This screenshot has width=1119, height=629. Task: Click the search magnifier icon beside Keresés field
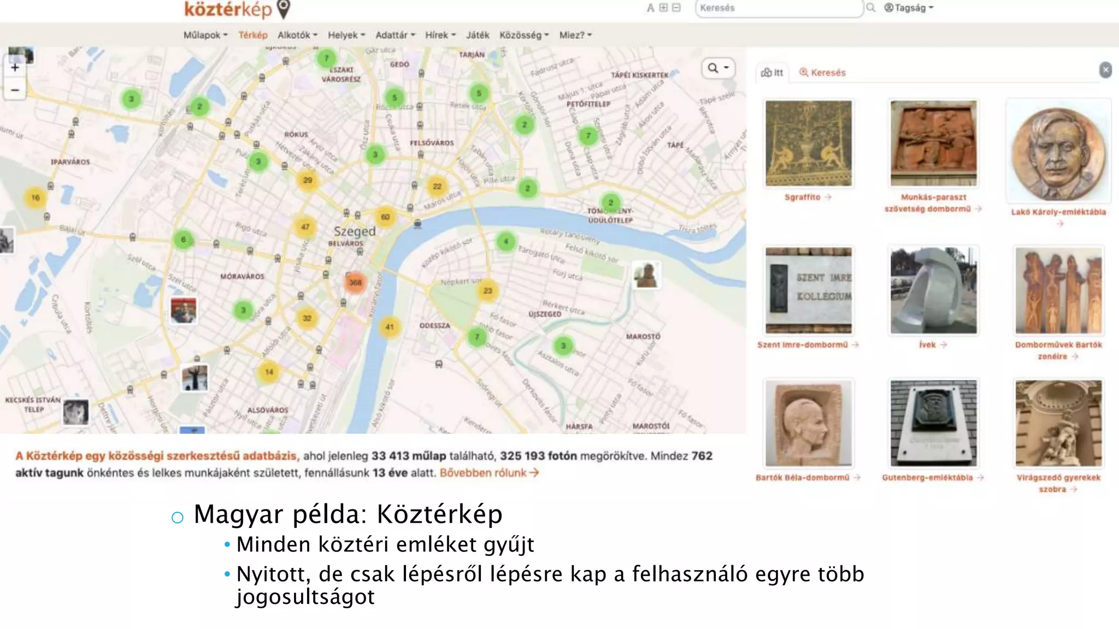(871, 8)
